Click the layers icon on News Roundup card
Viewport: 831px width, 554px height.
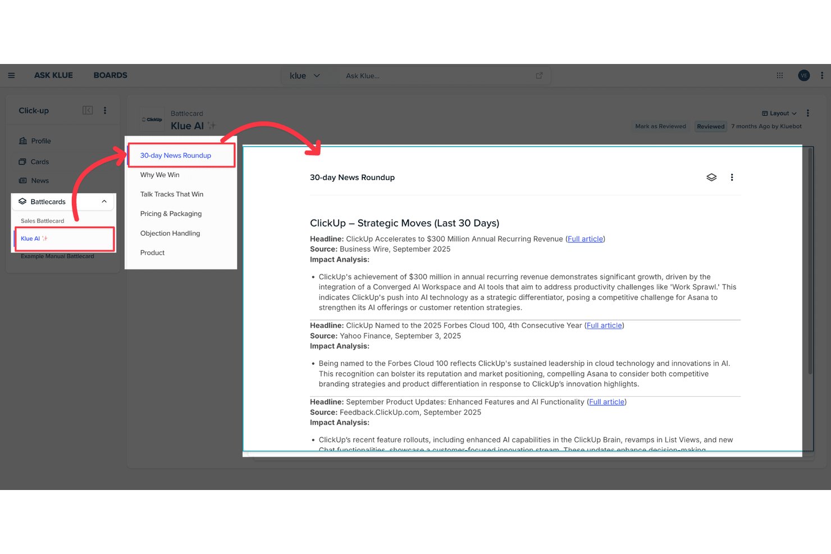coord(711,177)
